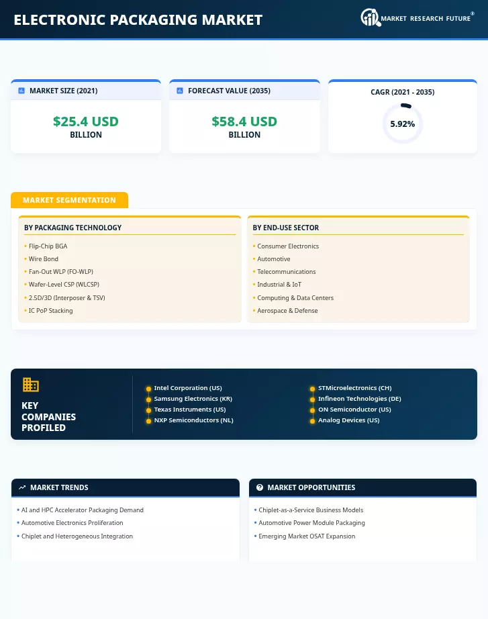This screenshot has height=619, width=488.
Task: Click Chiplet-as-a-Service Business Models opportunity
Action: 311,510
